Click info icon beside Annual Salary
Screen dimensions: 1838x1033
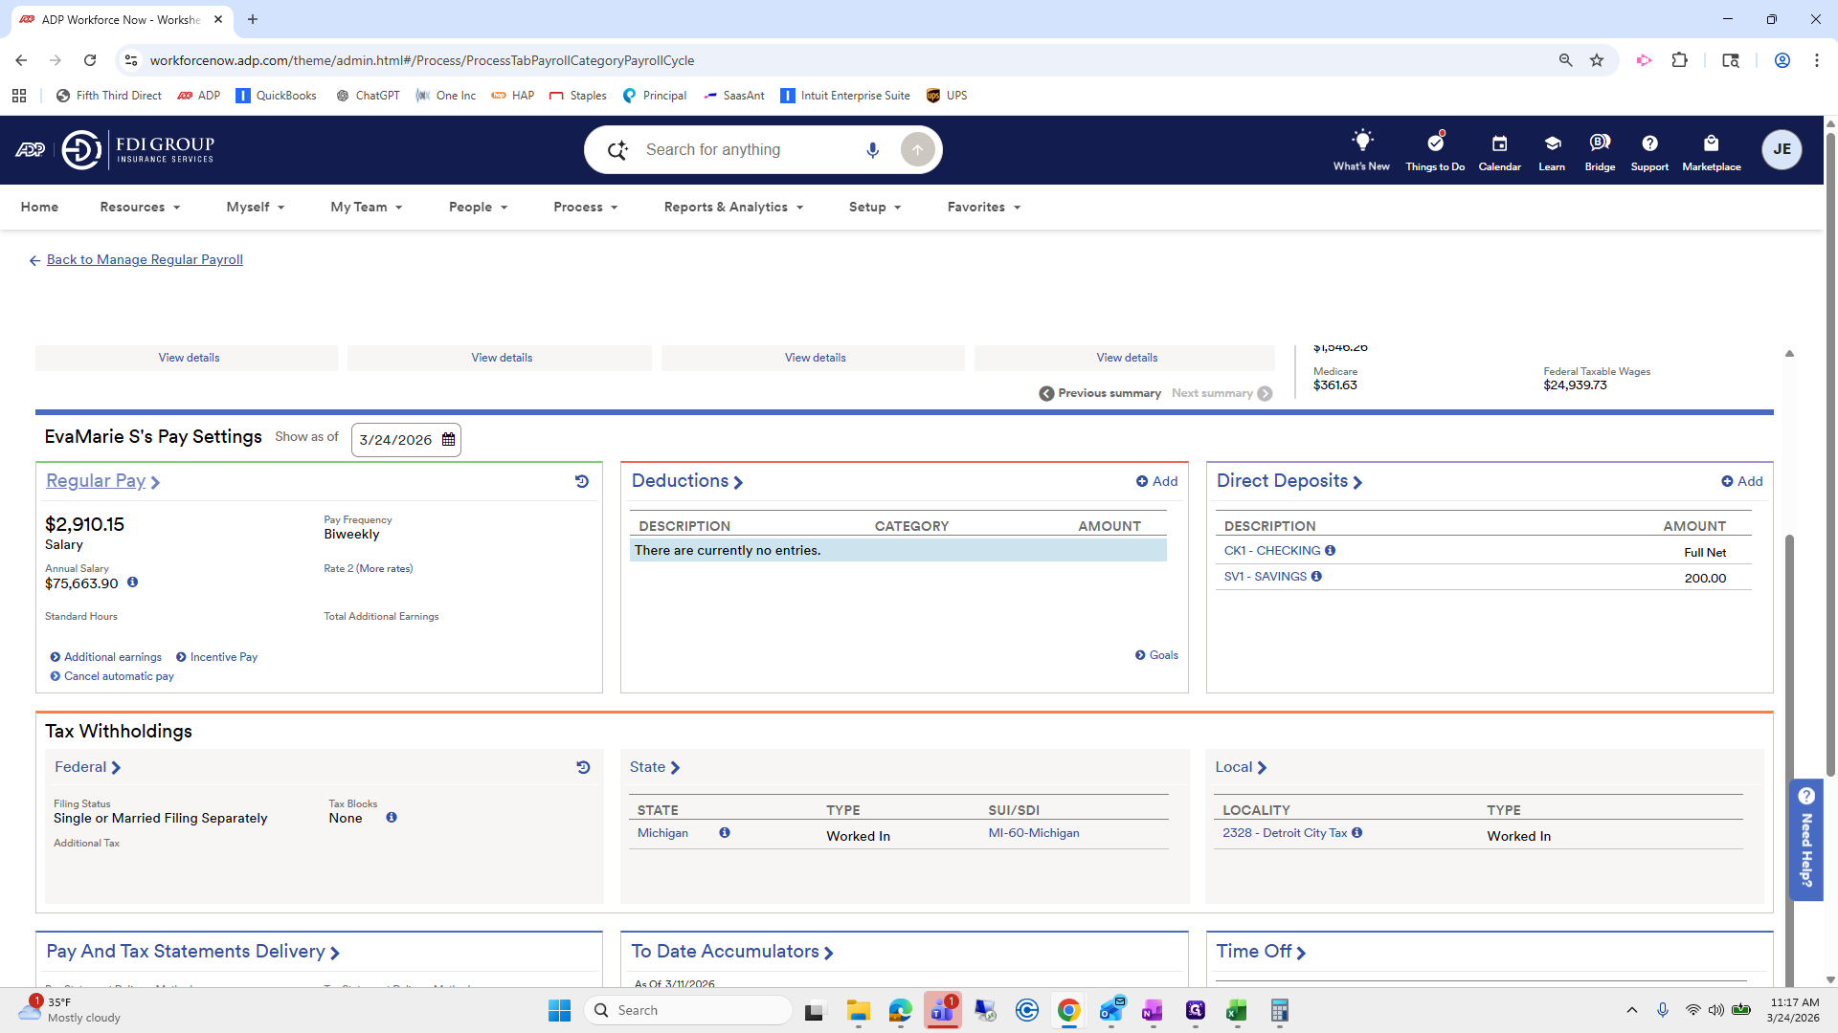coord(132,582)
